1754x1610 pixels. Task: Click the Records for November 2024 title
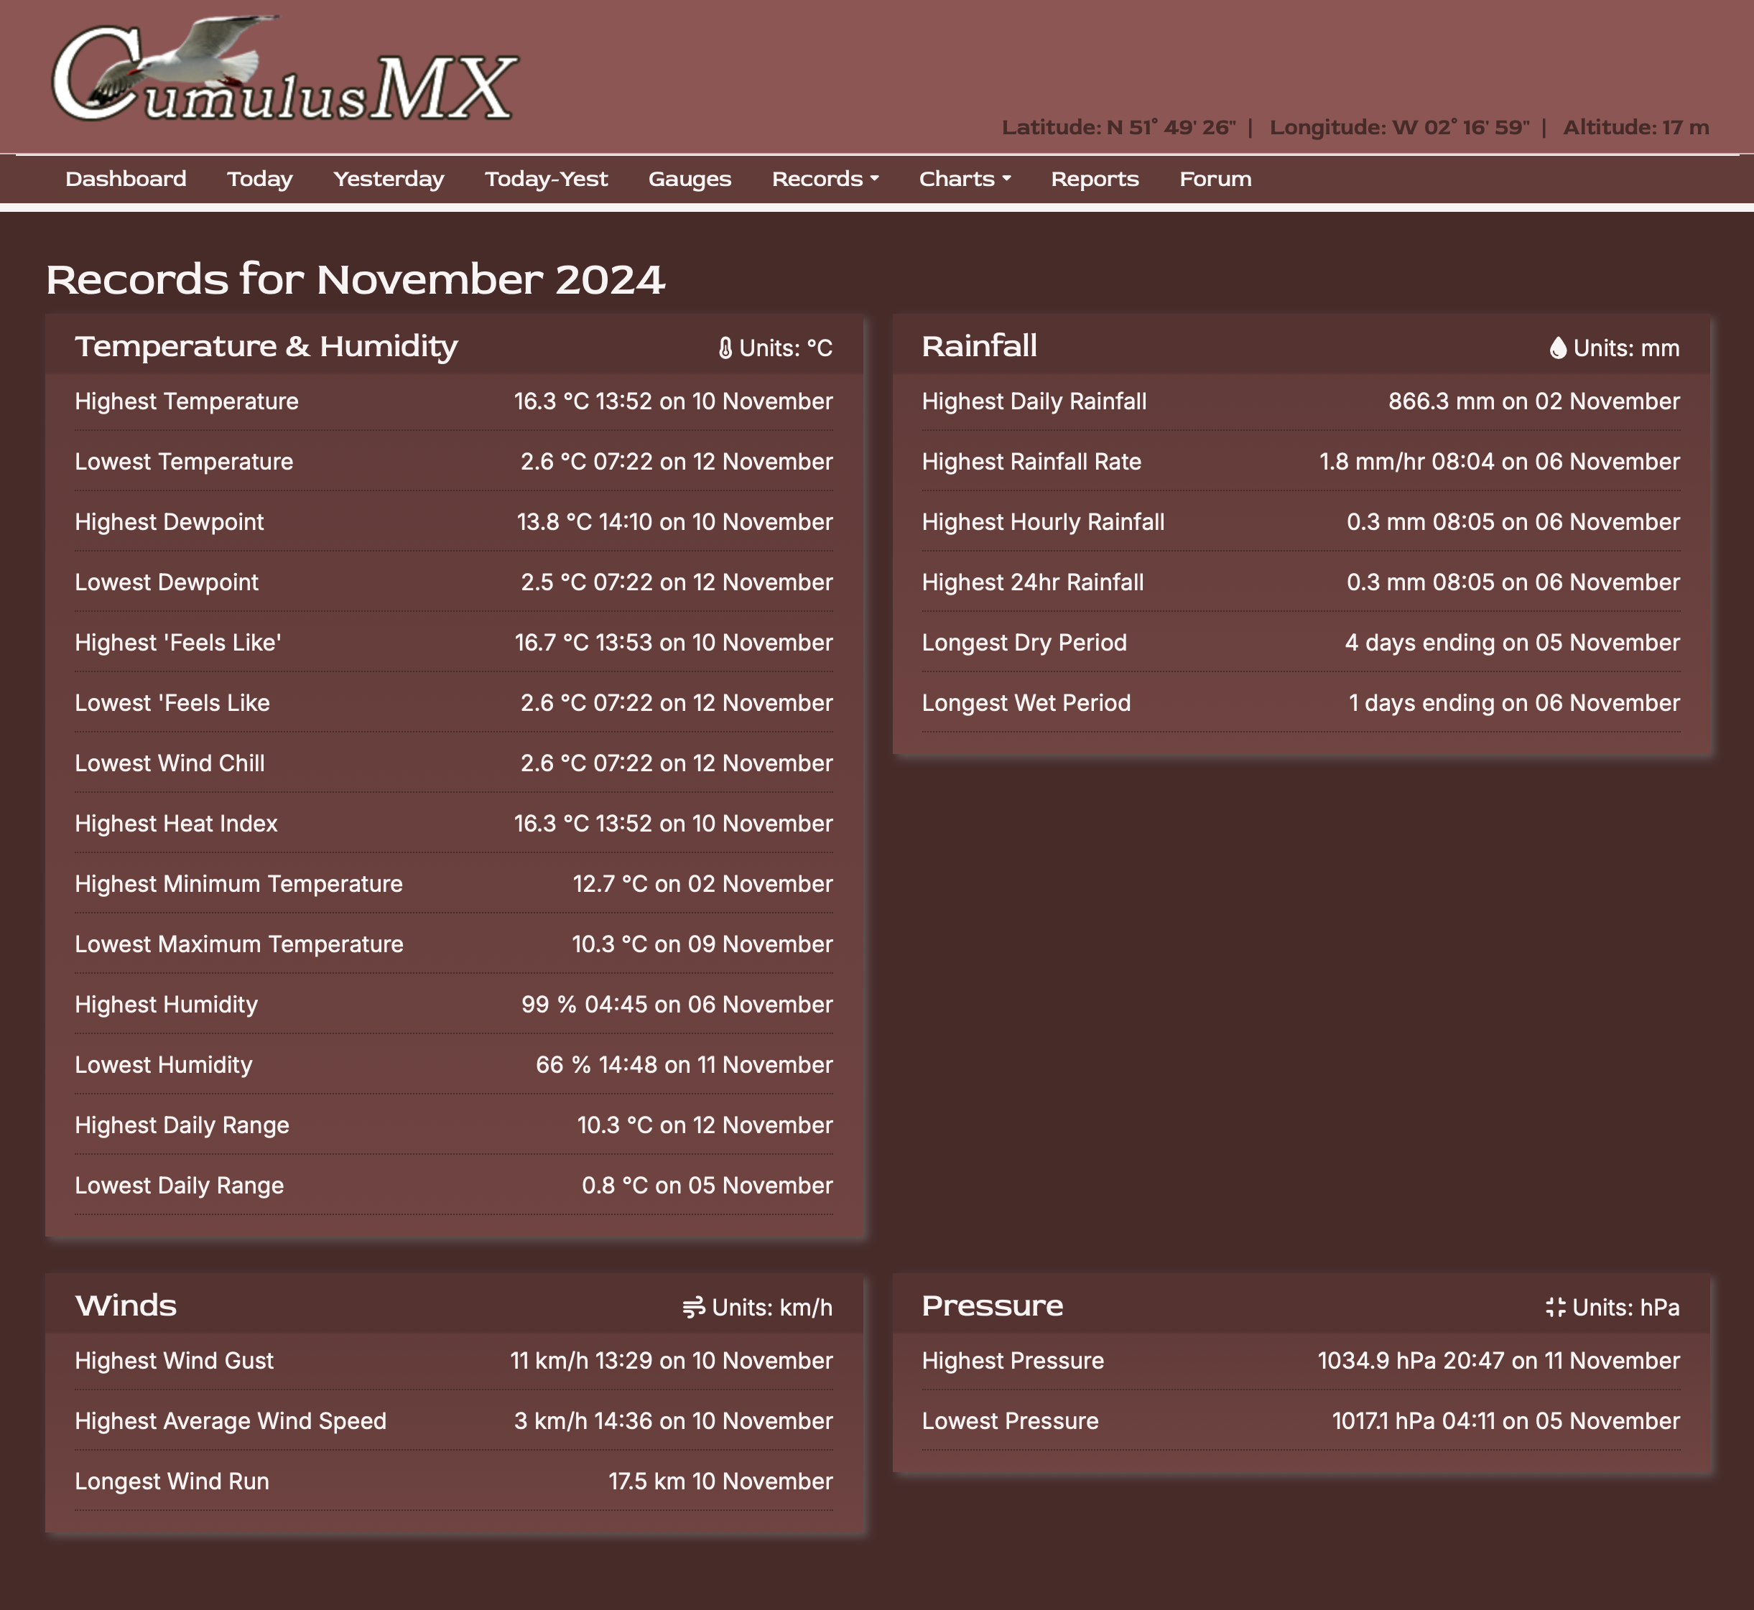[355, 279]
